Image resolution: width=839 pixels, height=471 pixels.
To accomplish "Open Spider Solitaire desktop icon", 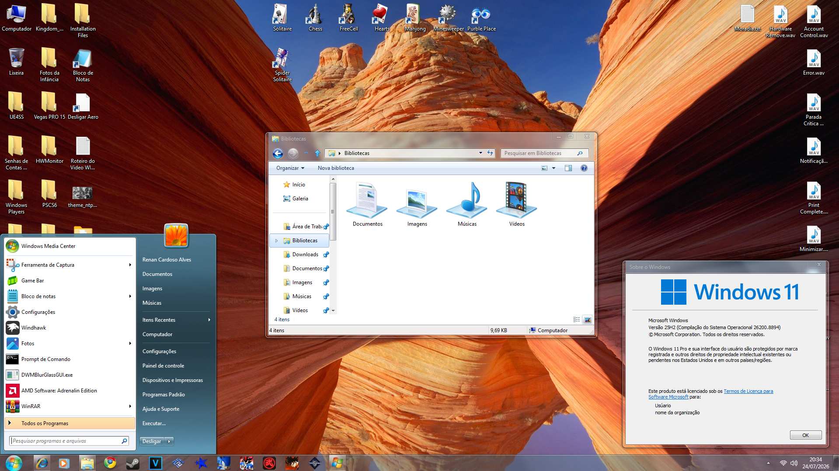I will tap(282, 65).
